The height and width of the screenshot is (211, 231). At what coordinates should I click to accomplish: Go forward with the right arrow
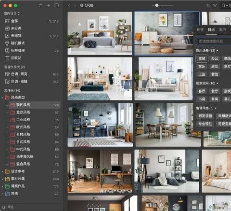point(75,5)
